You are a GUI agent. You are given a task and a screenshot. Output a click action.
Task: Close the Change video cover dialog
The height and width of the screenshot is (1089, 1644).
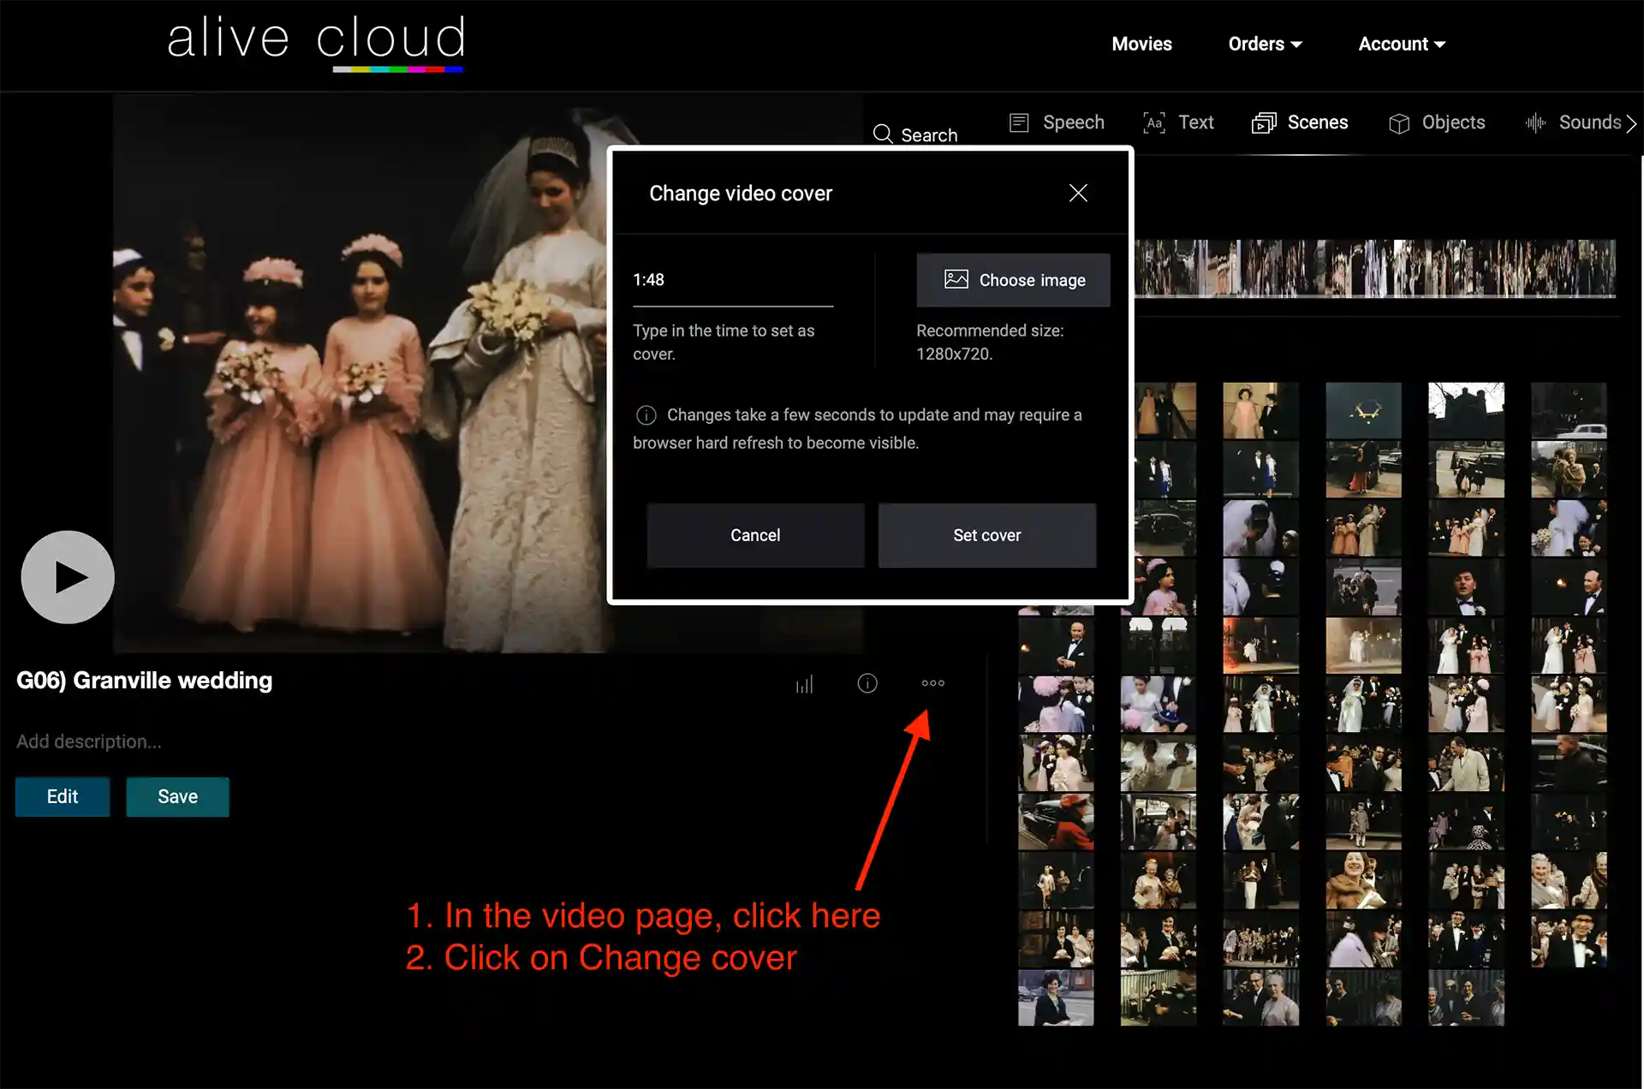tap(1078, 193)
